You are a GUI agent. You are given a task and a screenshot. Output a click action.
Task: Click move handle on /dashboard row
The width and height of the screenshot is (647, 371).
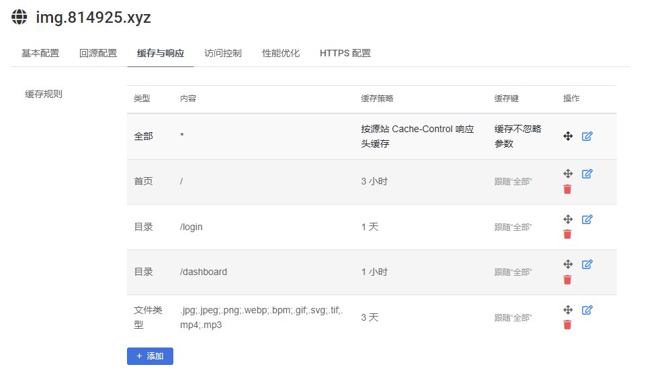[568, 264]
